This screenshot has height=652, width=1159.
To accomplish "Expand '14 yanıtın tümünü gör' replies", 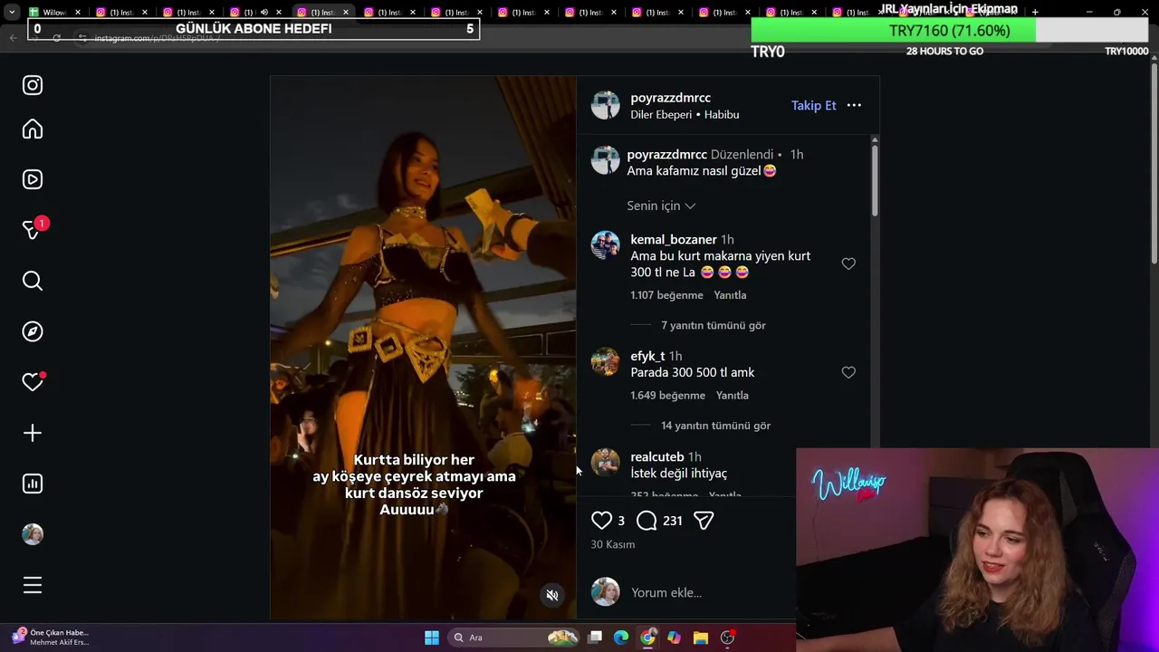I will click(x=715, y=426).
